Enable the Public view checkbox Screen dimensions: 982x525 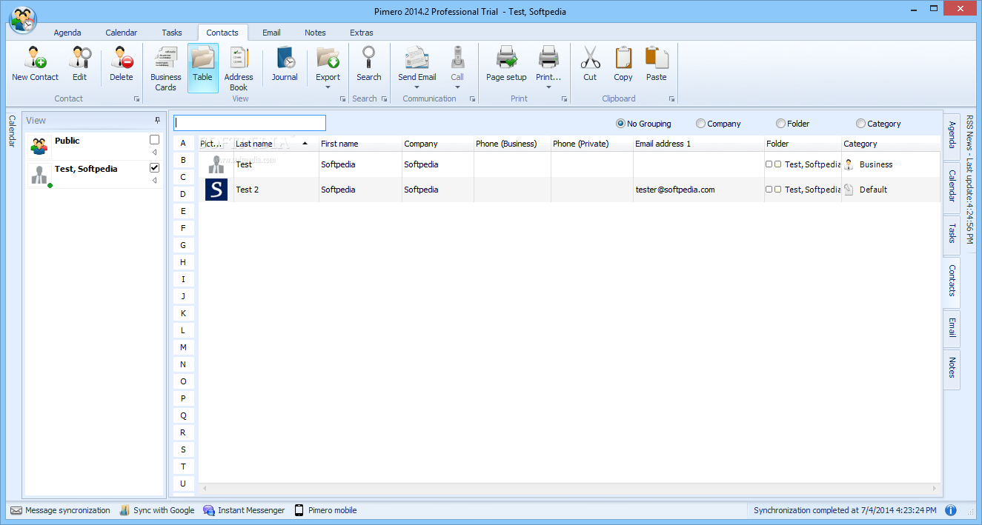154,139
